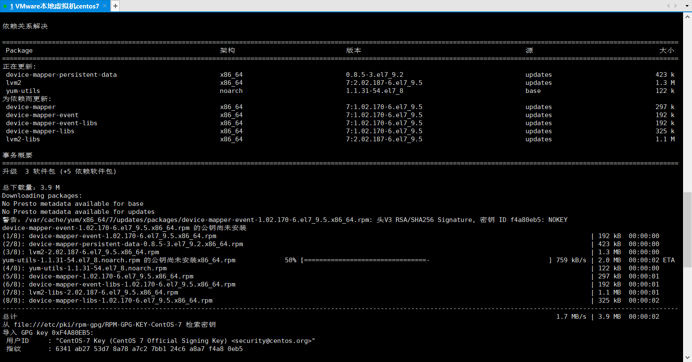Click the 版本 column header

(354, 51)
